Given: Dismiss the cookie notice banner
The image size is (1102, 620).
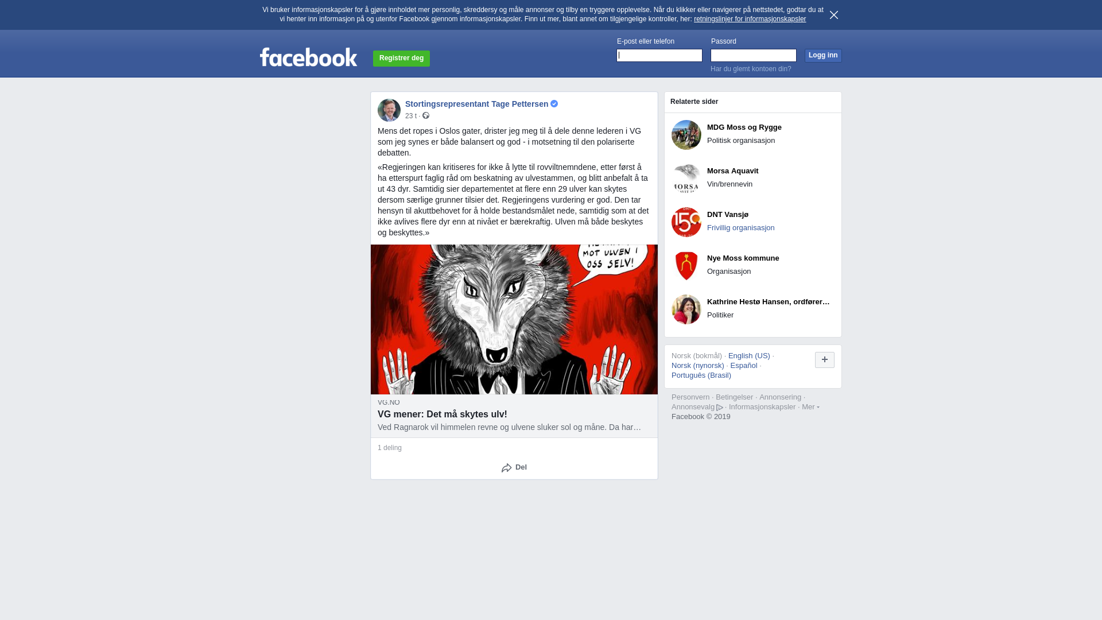Looking at the screenshot, I should click(834, 15).
